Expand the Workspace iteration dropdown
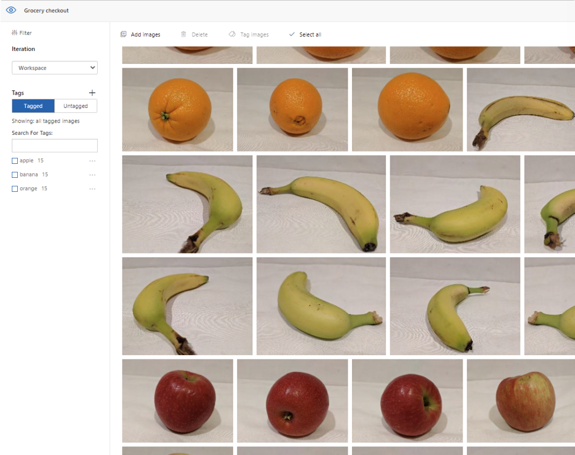Image resolution: width=575 pixels, height=455 pixels. [x=55, y=68]
